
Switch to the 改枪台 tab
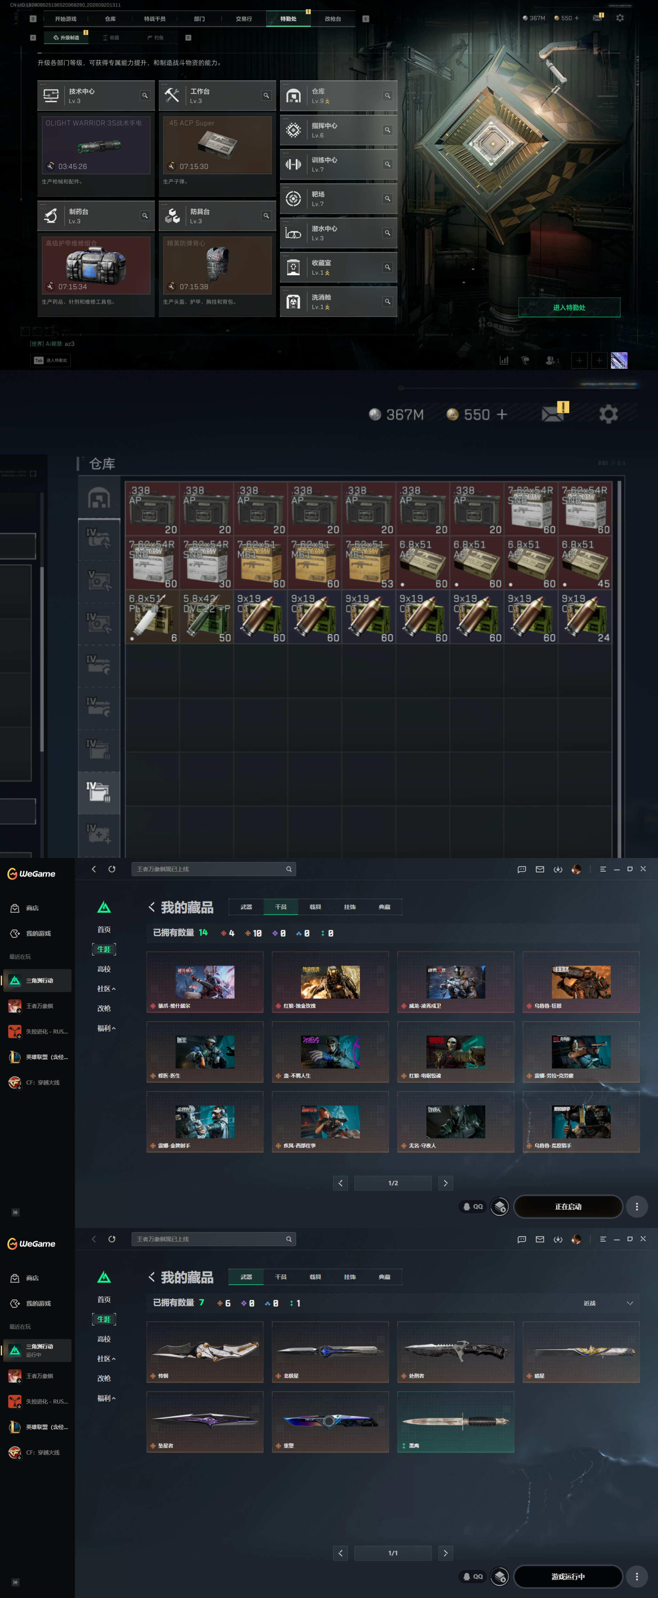[333, 19]
